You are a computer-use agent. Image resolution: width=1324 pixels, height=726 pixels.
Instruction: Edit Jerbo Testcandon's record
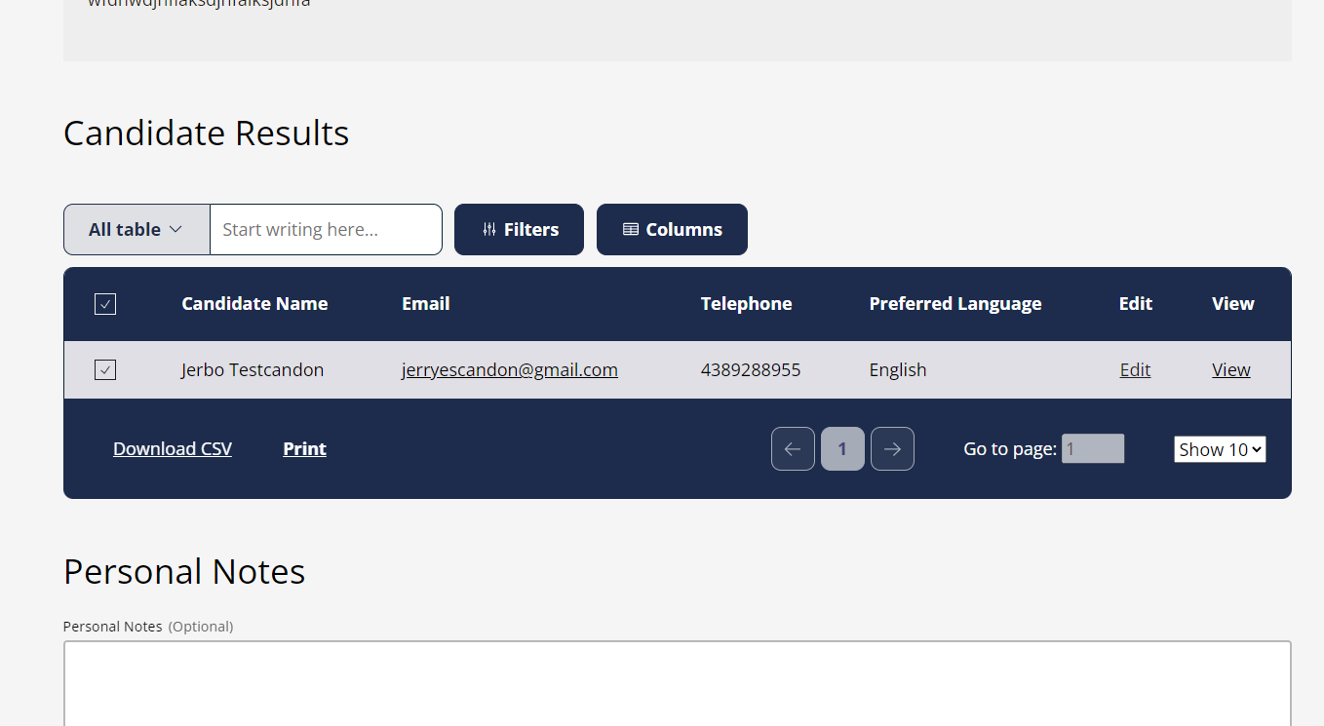(1134, 369)
